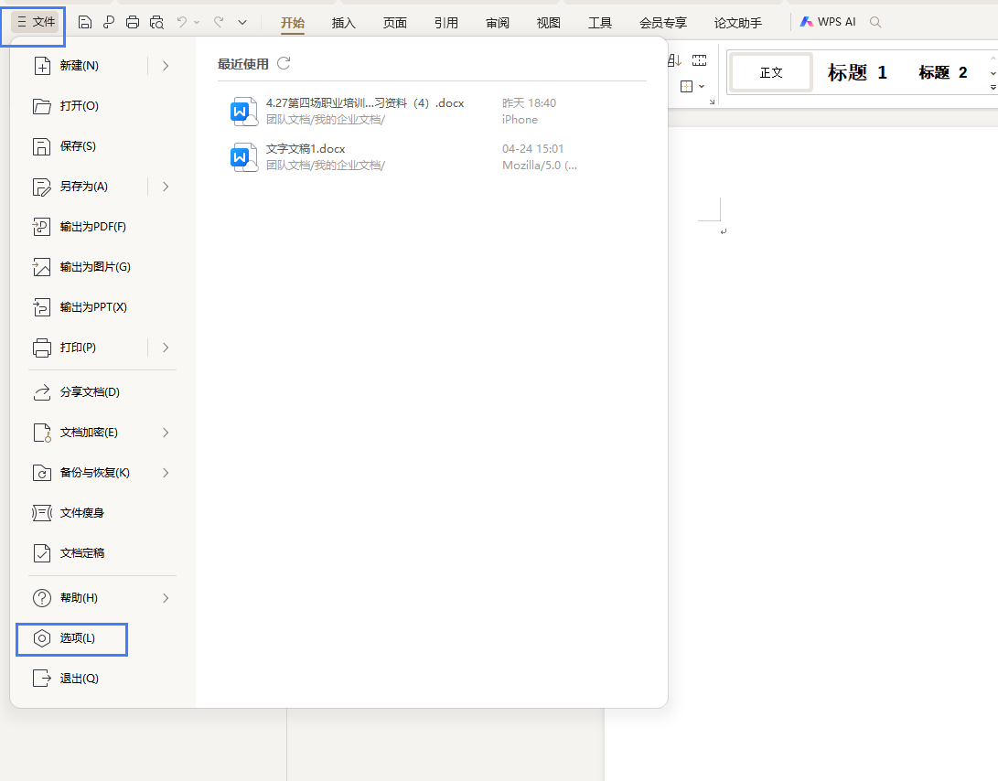Click the sort icon in the ribbon
The height and width of the screenshot is (781, 998).
pyautogui.click(x=675, y=60)
